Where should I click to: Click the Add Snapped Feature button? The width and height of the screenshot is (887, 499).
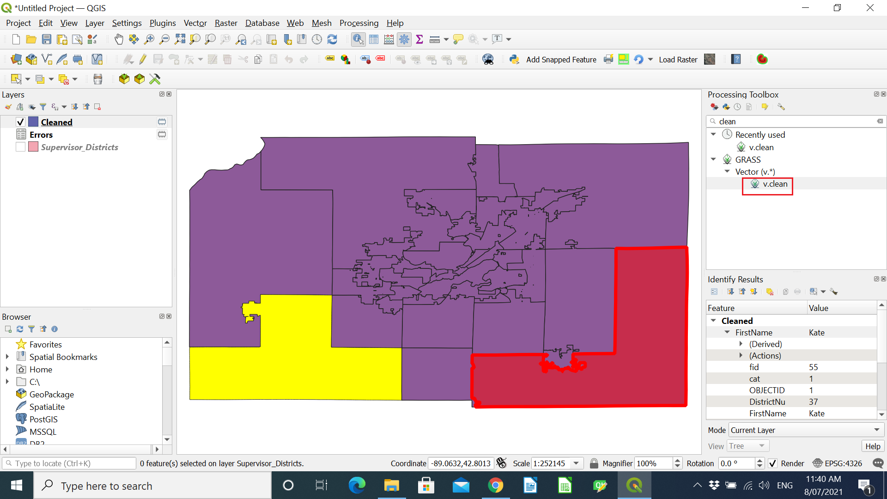click(x=561, y=59)
